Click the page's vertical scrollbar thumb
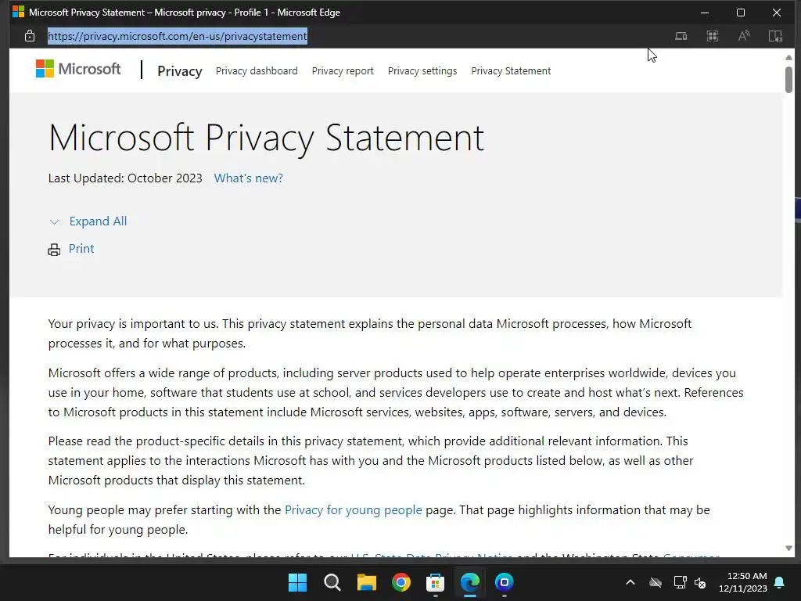Image resolution: width=801 pixels, height=601 pixels. [x=788, y=80]
